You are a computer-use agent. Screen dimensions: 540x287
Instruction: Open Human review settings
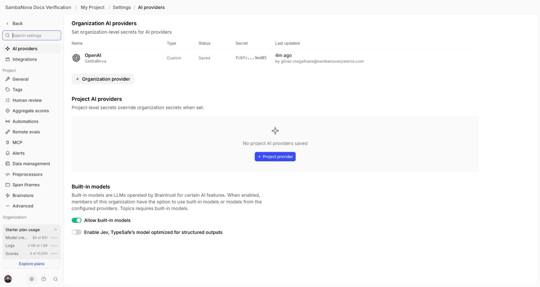[32, 100]
